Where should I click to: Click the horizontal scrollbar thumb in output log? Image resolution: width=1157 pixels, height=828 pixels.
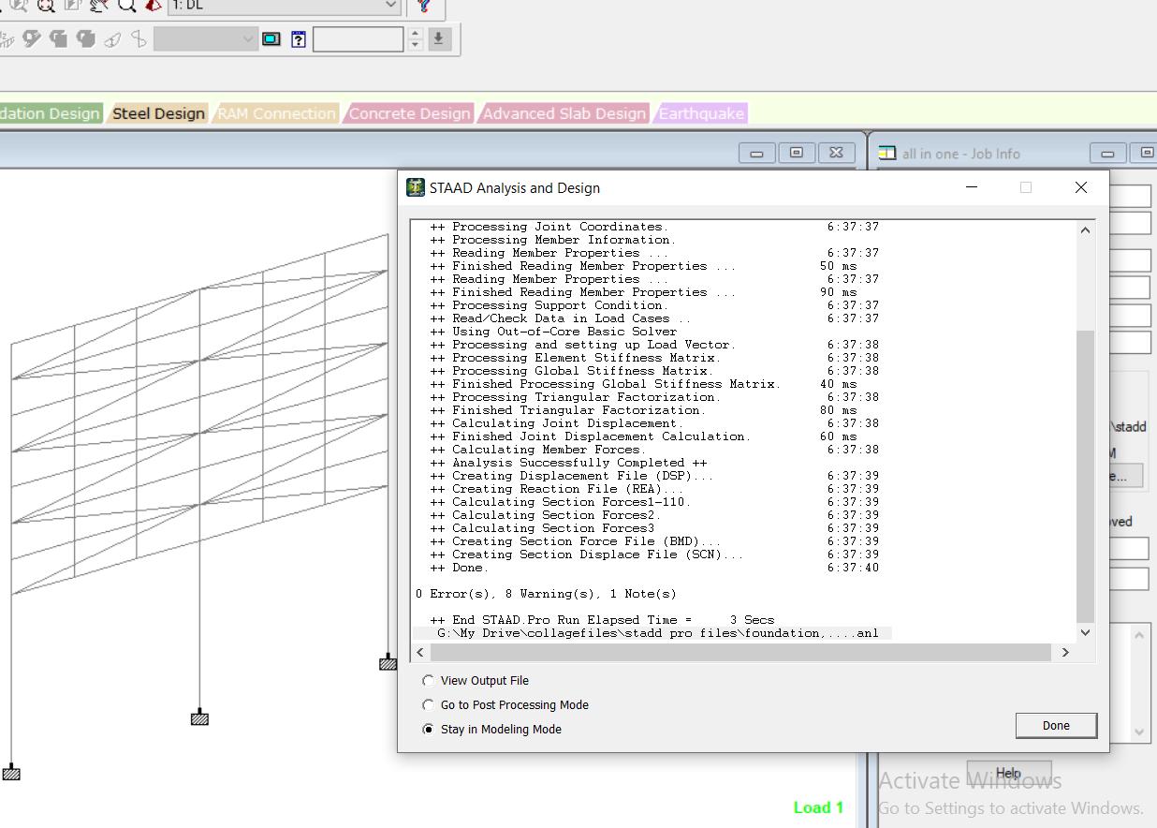tap(740, 653)
